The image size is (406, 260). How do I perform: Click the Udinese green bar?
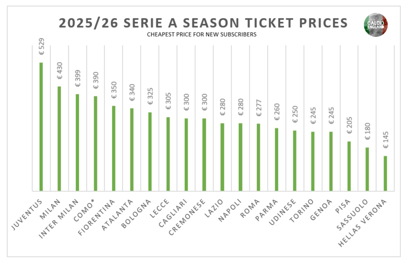coord(295,161)
